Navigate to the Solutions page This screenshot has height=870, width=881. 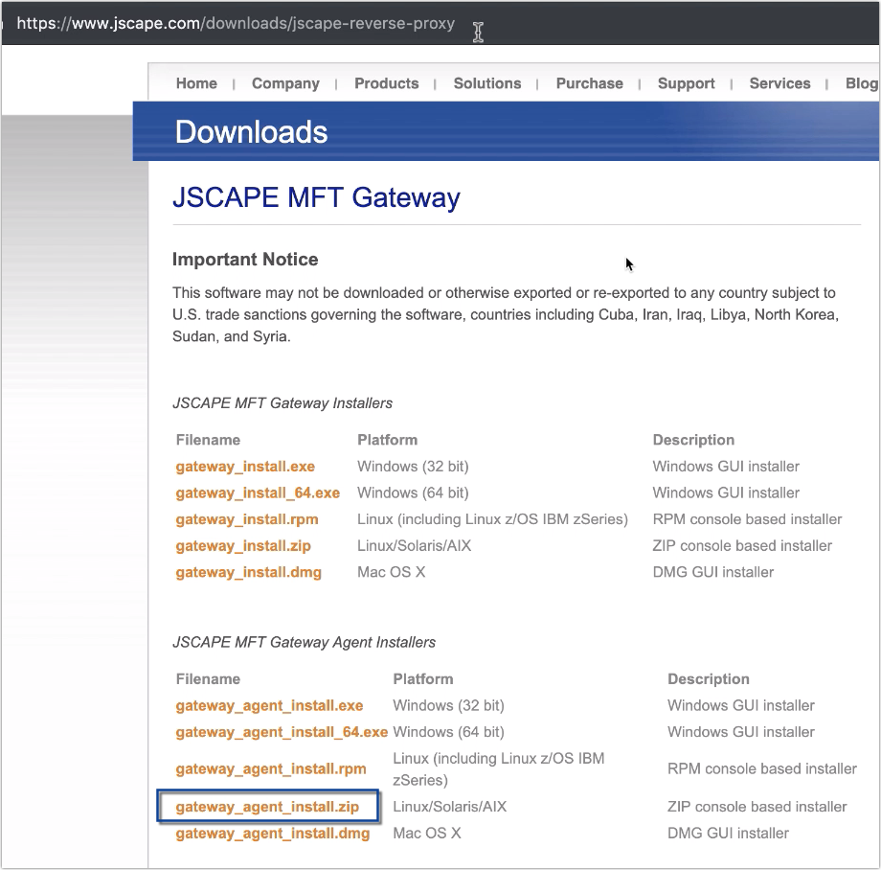(x=487, y=83)
